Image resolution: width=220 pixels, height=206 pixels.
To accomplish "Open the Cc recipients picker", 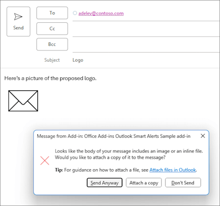I will (x=52, y=29).
